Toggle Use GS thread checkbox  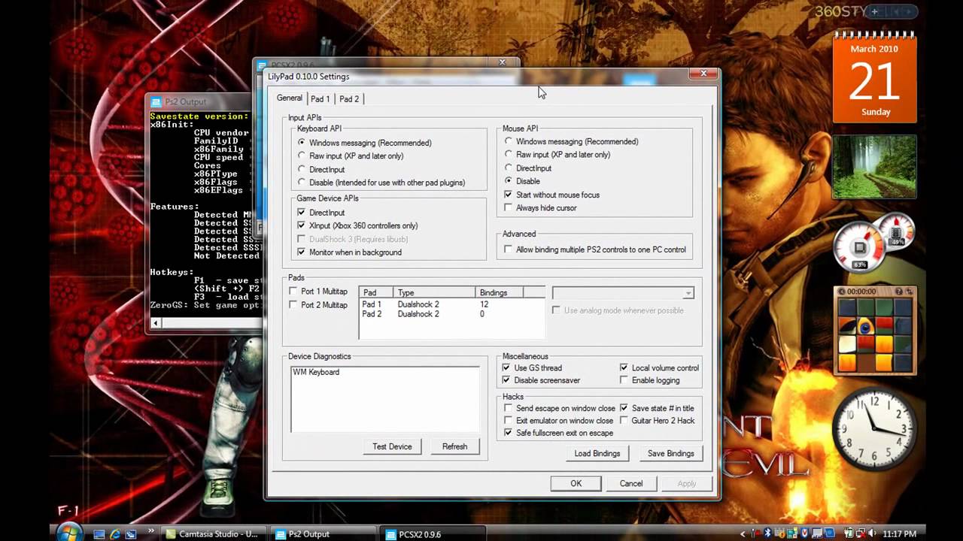[532, 367]
